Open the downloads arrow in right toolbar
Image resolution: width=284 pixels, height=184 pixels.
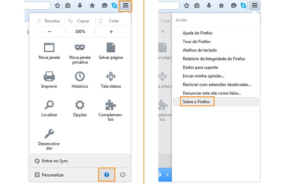click(x=209, y=6)
